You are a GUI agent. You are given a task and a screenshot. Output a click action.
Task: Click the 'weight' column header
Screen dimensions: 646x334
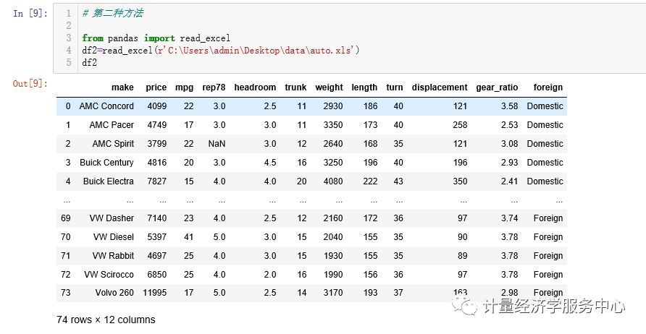click(330, 87)
